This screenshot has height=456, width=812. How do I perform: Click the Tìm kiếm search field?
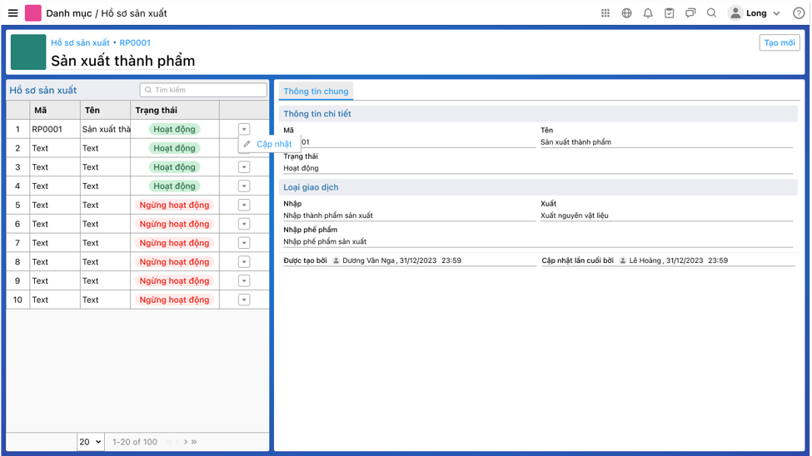pos(204,90)
